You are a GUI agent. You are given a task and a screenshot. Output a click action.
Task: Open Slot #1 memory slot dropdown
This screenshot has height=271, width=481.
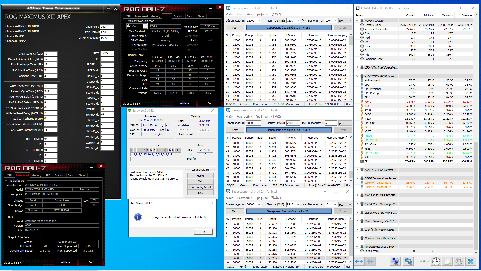click(145, 26)
